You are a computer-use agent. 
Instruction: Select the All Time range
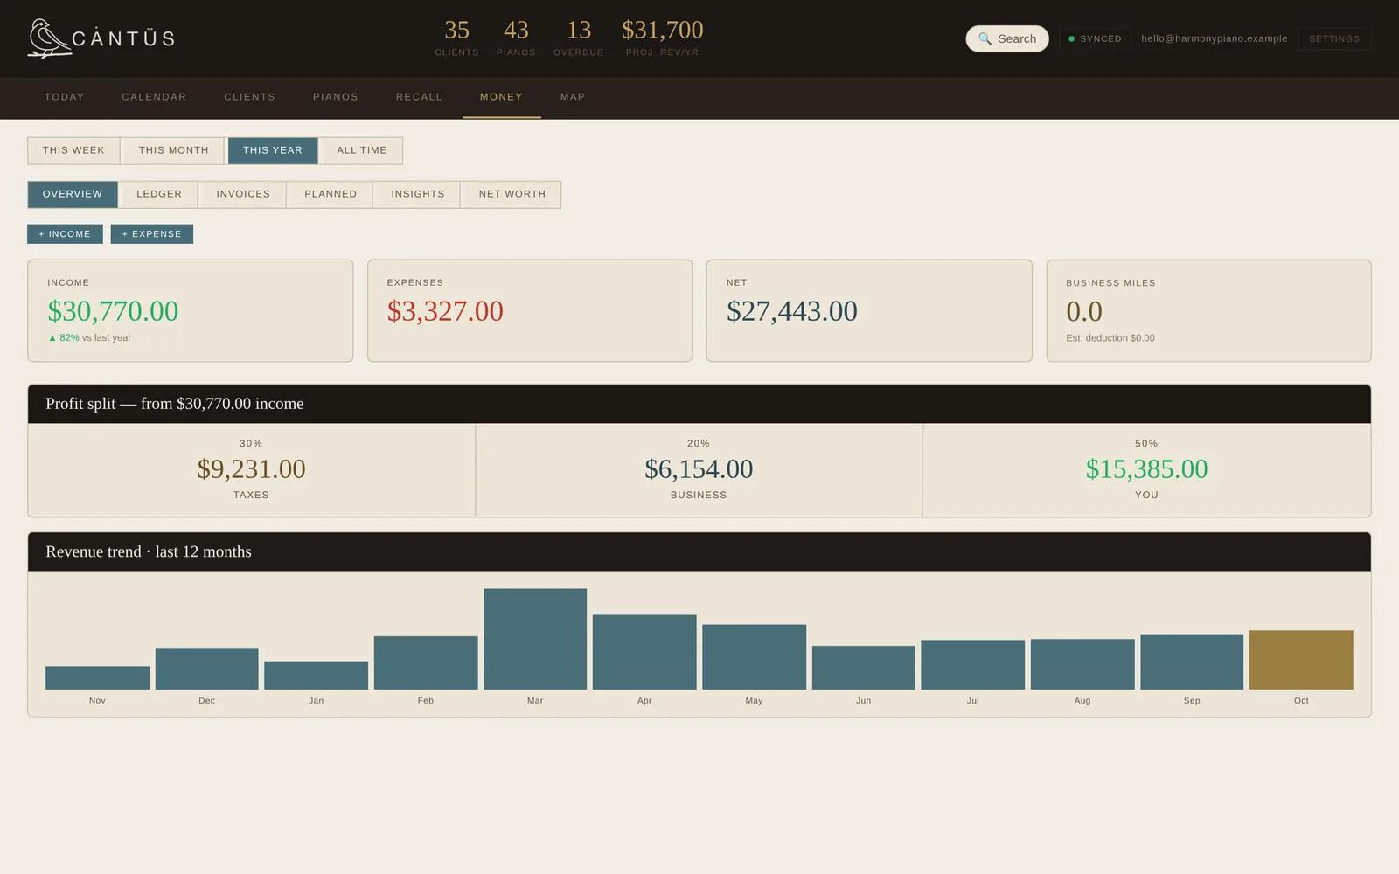[x=361, y=150]
